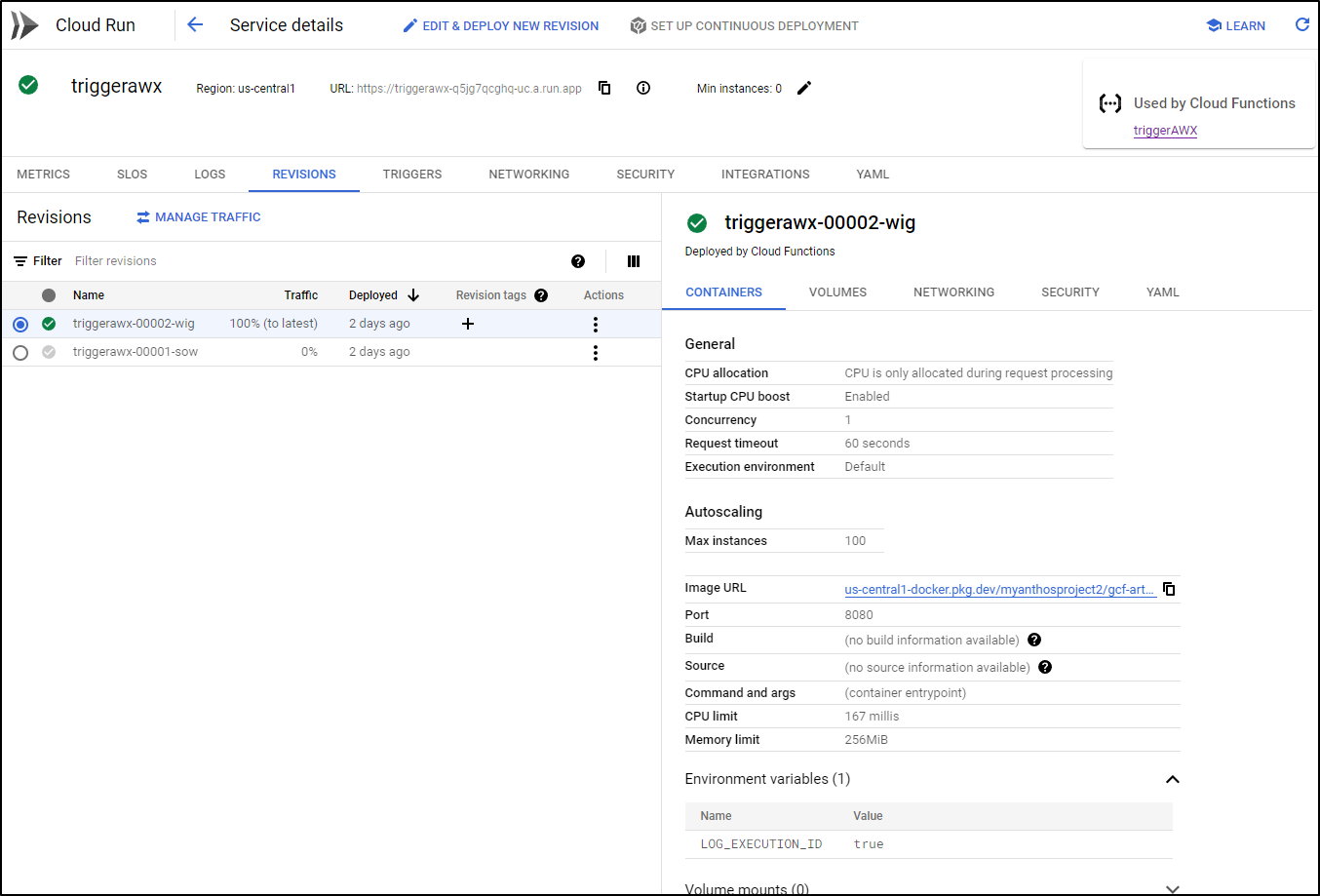Click the 167 millis CPU limit value
Viewport: 1320px width, 896px height.
click(x=873, y=717)
